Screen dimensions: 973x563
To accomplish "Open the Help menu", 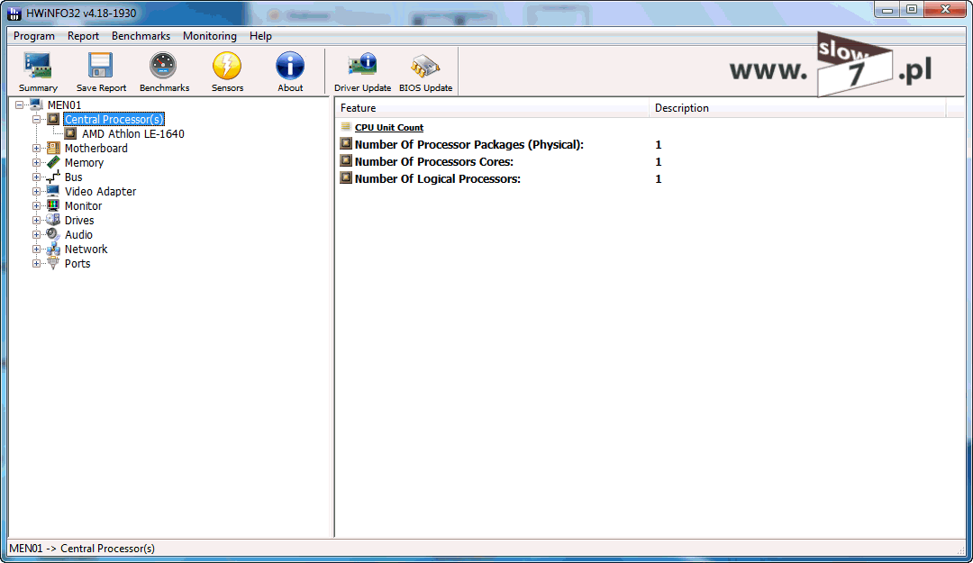I will pyautogui.click(x=260, y=36).
